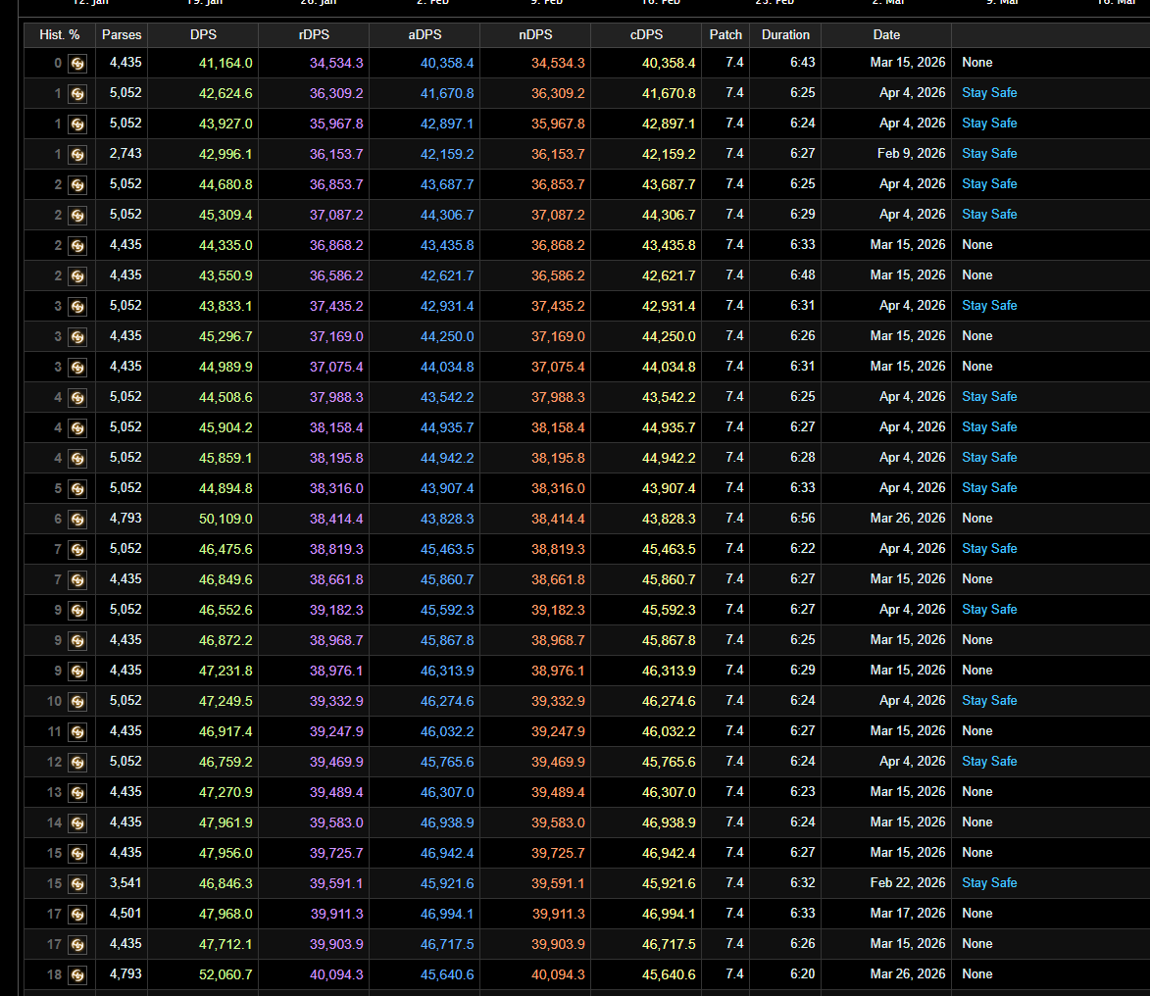Click the rDPS value 34,534.3

click(336, 63)
